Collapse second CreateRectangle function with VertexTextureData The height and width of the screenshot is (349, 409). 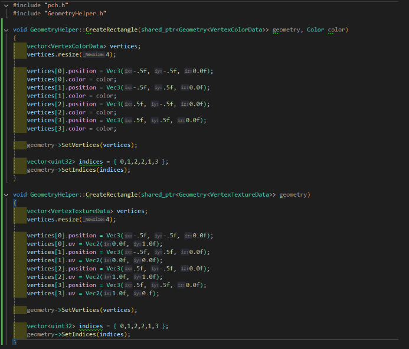(6, 195)
